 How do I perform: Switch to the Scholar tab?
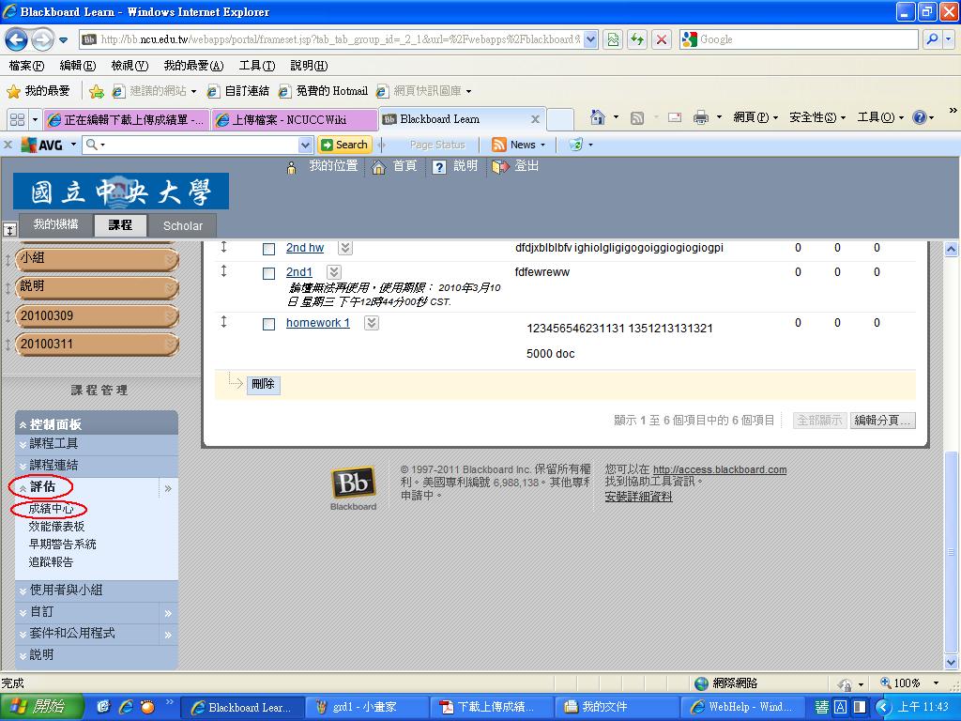(182, 225)
